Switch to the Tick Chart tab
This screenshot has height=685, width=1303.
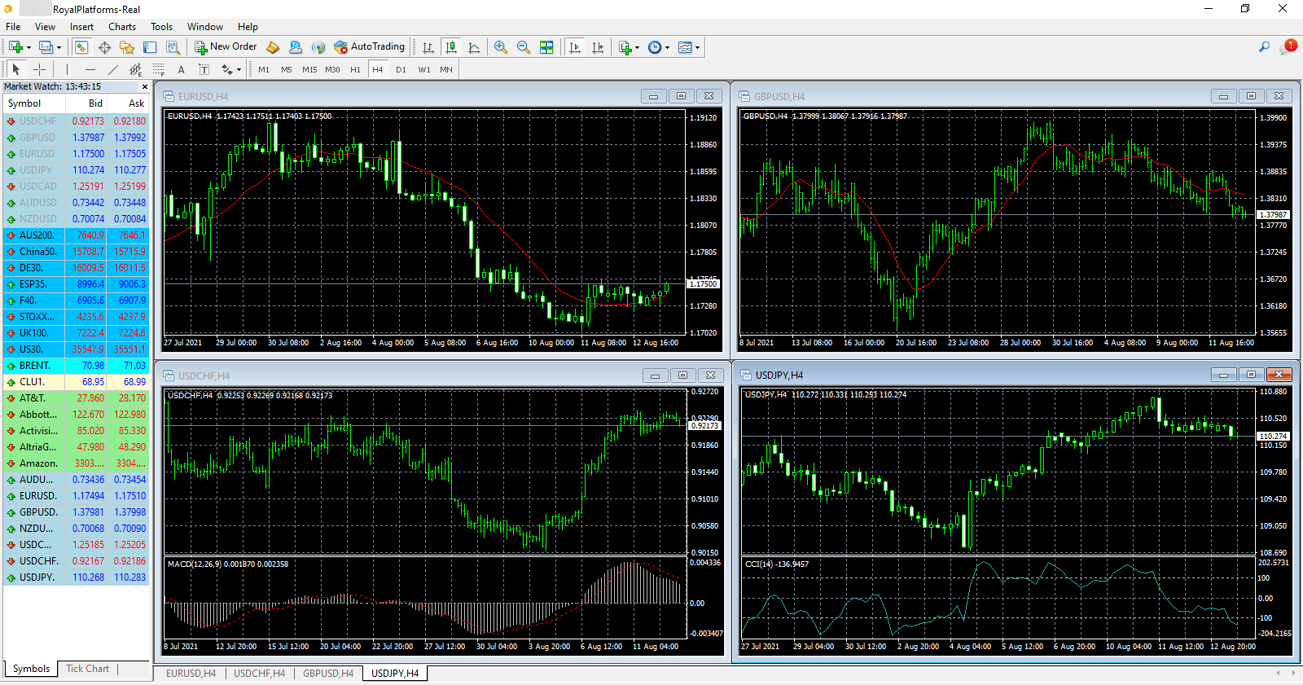click(x=87, y=669)
